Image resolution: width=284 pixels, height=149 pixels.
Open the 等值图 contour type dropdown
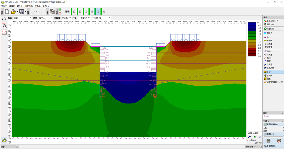[63, 18]
